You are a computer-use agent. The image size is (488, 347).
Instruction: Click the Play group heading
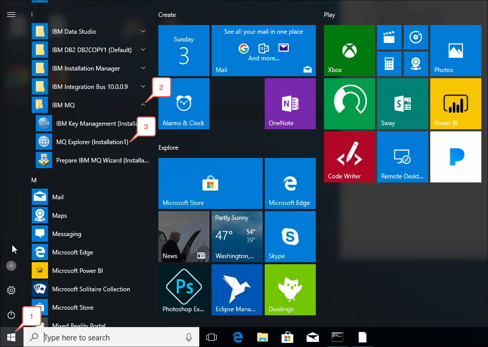tap(329, 15)
